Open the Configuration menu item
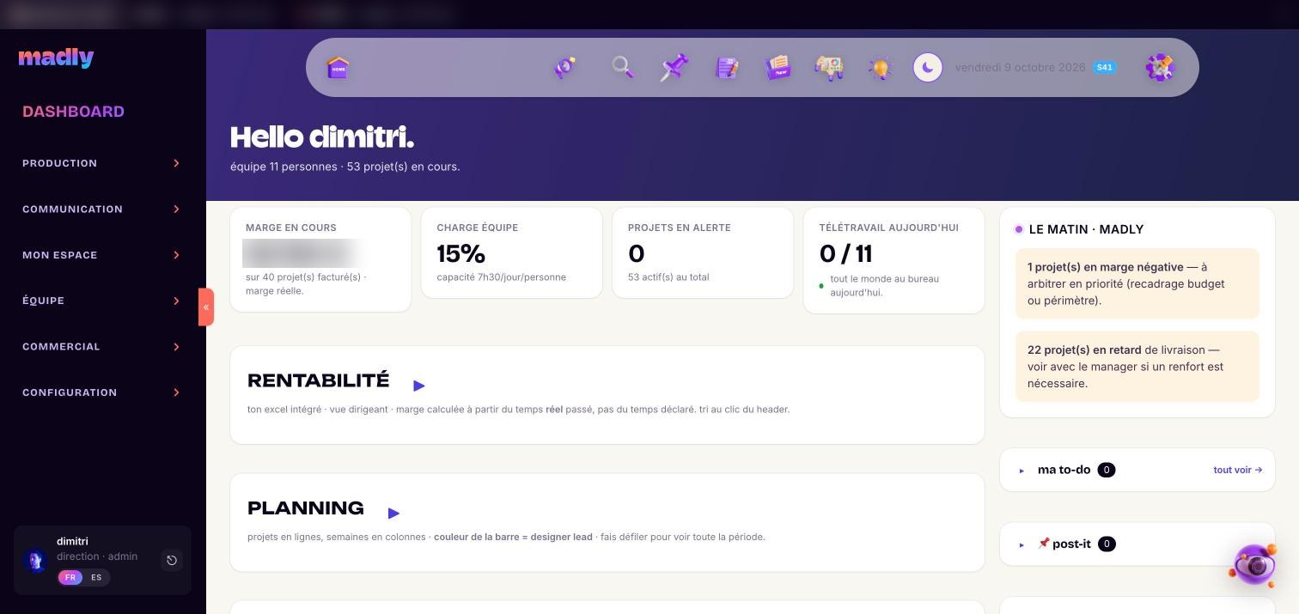Screen dimensions: 1299x614 click(x=101, y=392)
